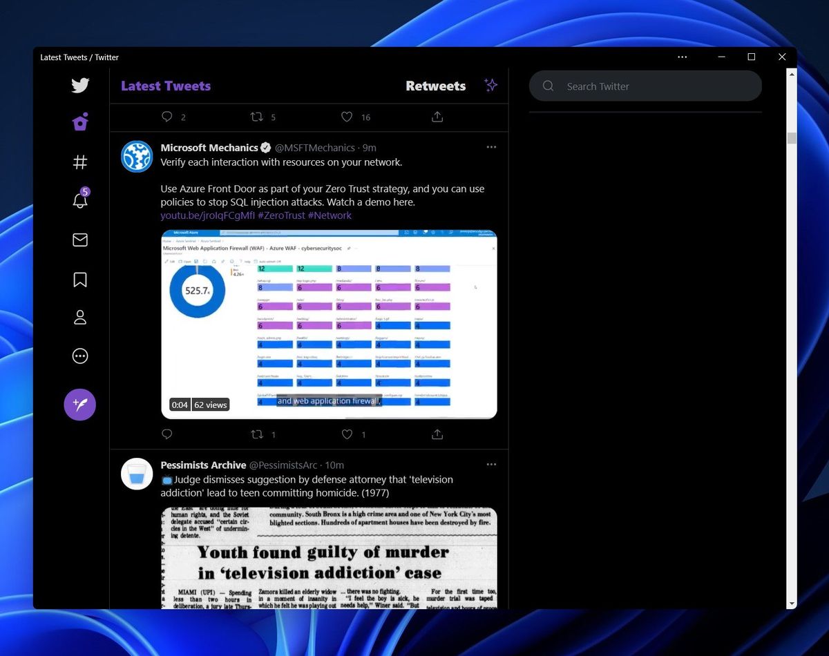Open Direct Messages envelope icon
The height and width of the screenshot is (656, 829).
click(79, 240)
